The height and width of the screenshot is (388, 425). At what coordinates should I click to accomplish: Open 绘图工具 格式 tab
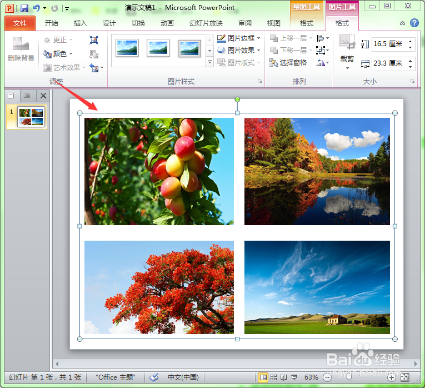pyautogui.click(x=307, y=23)
